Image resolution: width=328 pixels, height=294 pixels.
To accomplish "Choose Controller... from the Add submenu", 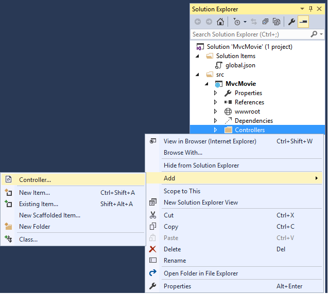I will click(x=35, y=180).
